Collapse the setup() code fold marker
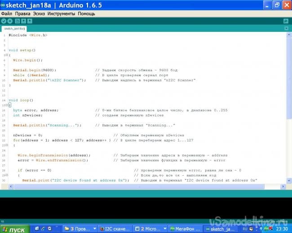 coord(6,55)
